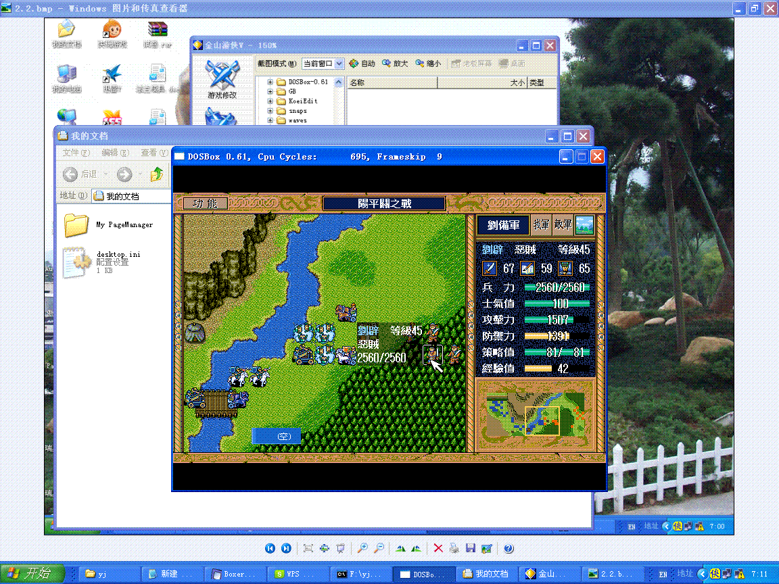Click the 經驗值 42 bar

point(557,368)
